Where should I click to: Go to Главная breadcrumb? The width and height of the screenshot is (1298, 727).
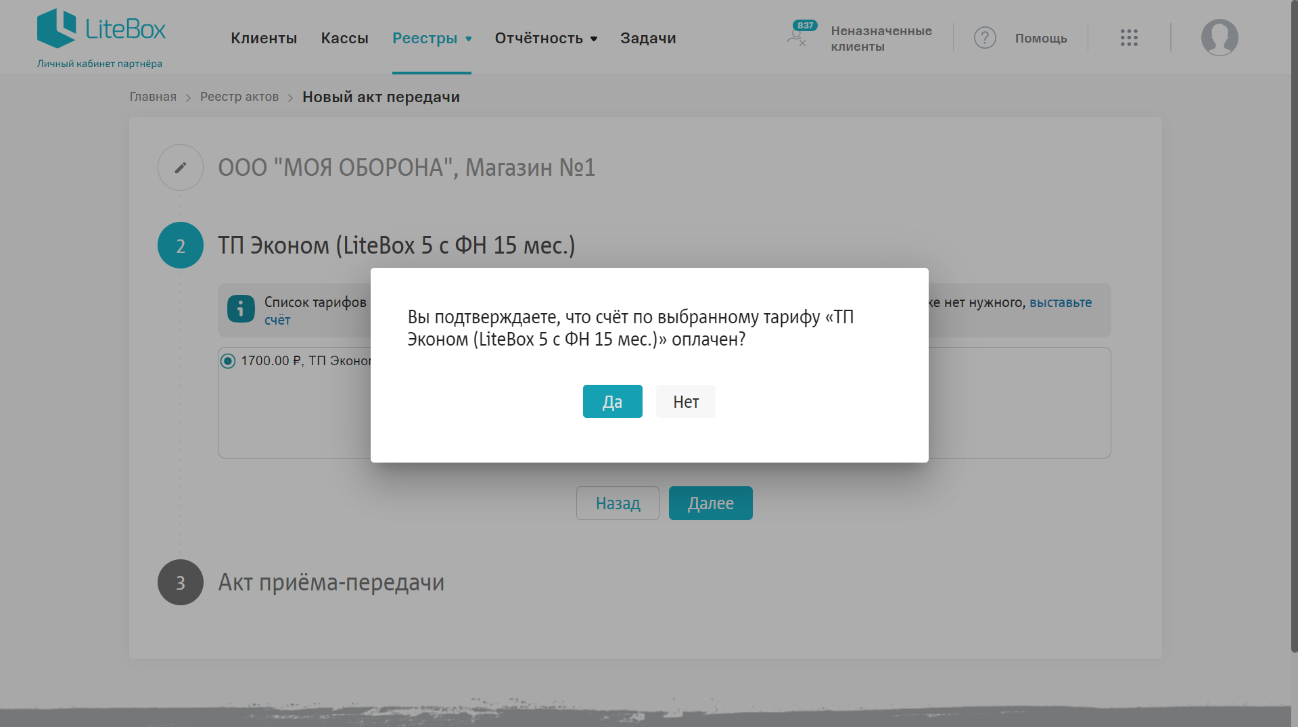coord(153,97)
